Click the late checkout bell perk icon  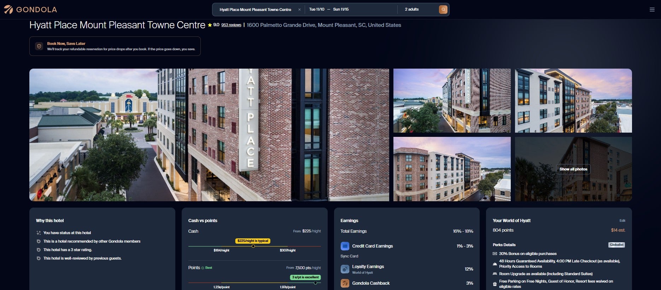coord(495,264)
